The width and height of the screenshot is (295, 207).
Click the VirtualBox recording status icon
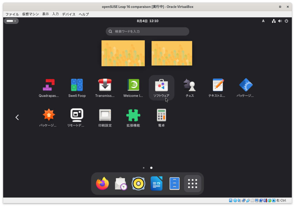point(261,200)
